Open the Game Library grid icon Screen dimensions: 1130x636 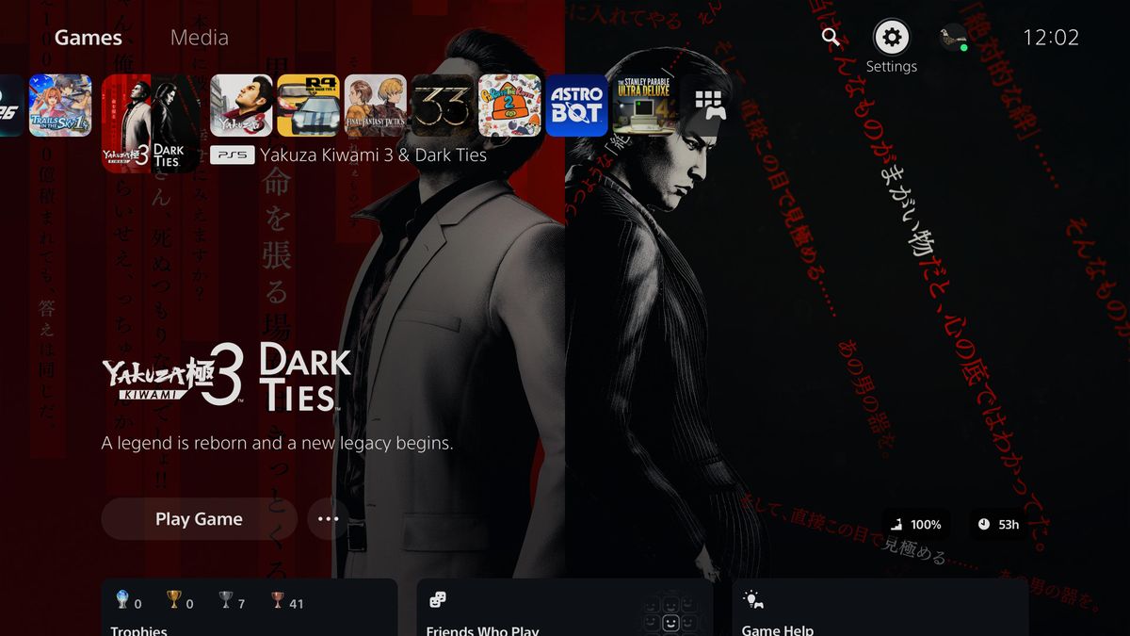(x=710, y=106)
